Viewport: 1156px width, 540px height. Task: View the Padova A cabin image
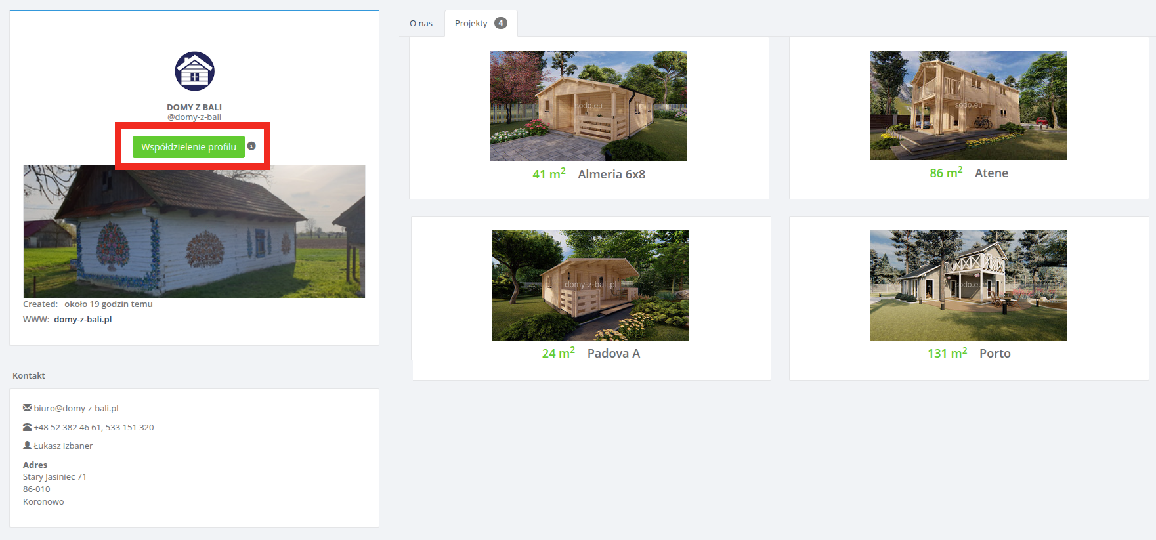click(x=590, y=285)
